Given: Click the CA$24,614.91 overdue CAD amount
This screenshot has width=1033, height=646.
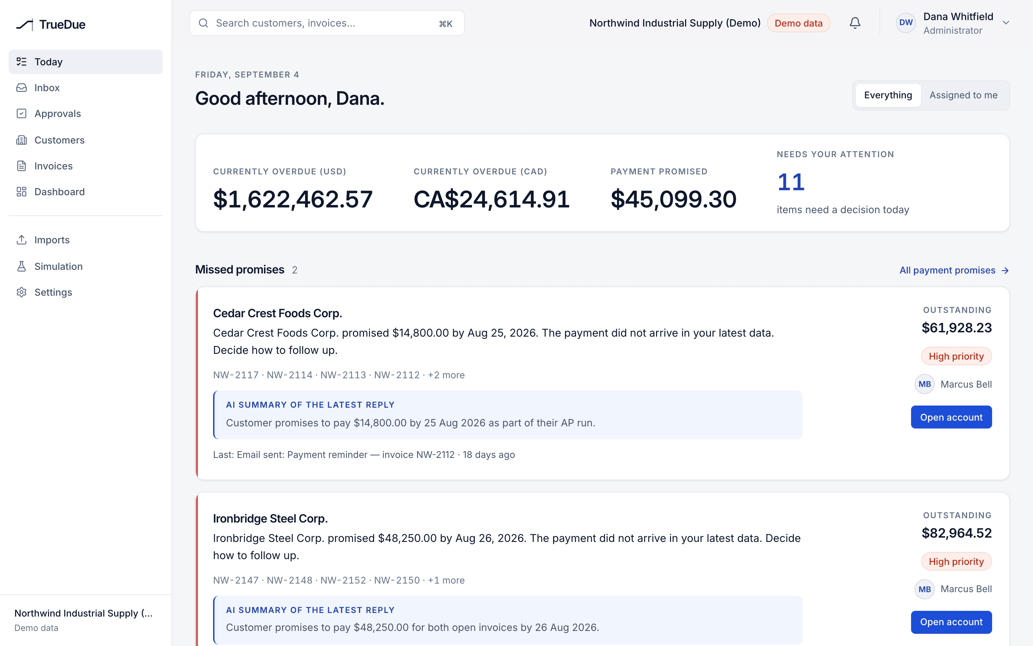Looking at the screenshot, I should point(492,199).
